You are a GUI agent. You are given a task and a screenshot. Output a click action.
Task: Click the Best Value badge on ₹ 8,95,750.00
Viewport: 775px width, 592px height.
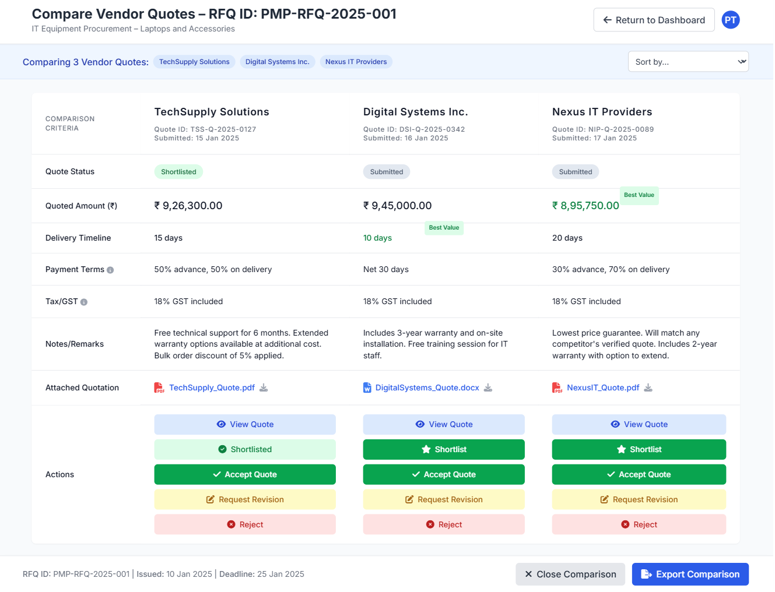639,195
